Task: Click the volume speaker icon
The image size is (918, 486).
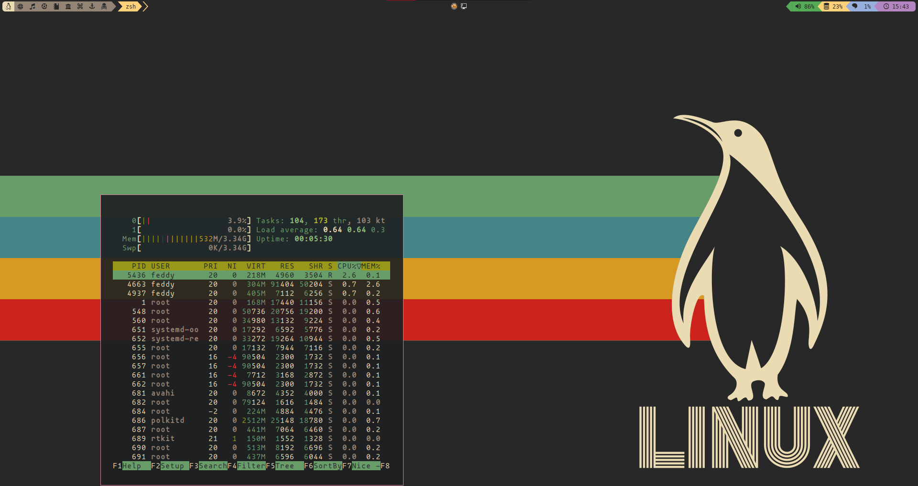Action: 798,6
